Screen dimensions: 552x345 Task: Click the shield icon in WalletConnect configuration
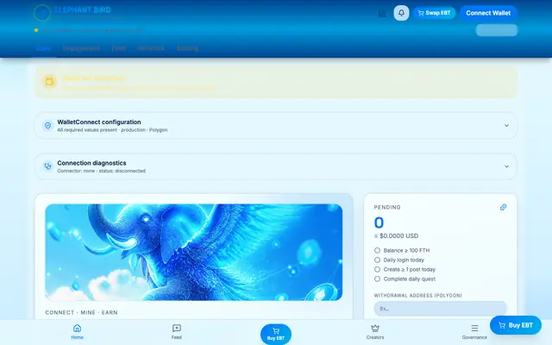click(48, 125)
